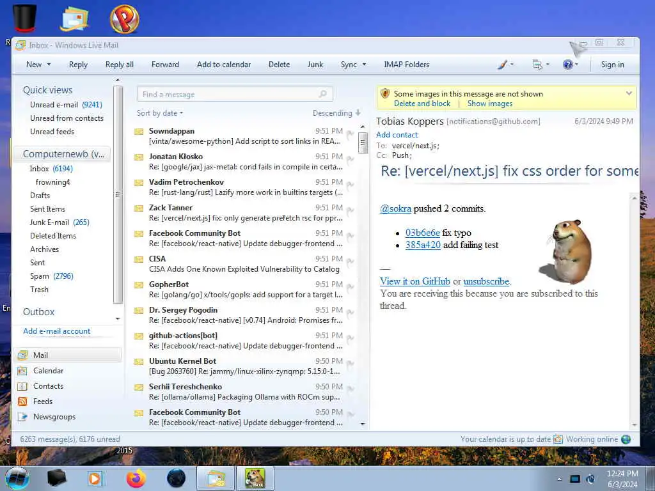Click the security shield icon in info bar
This screenshot has height=491, width=655.
click(x=385, y=93)
